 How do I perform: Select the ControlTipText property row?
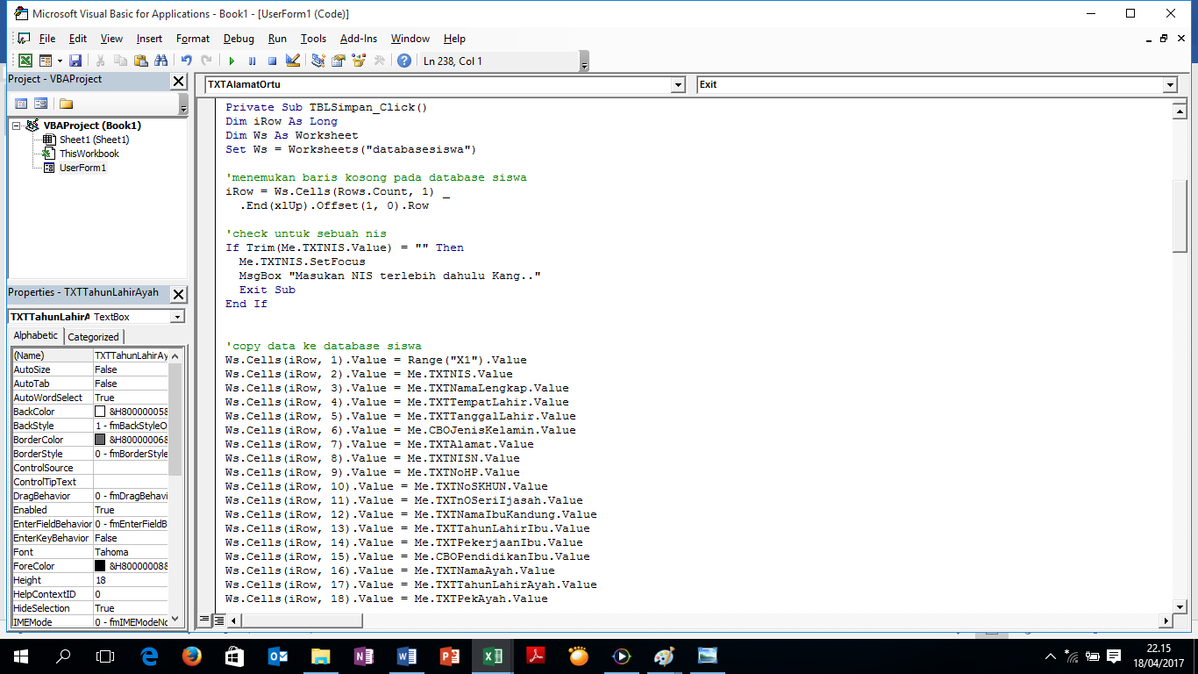89,482
